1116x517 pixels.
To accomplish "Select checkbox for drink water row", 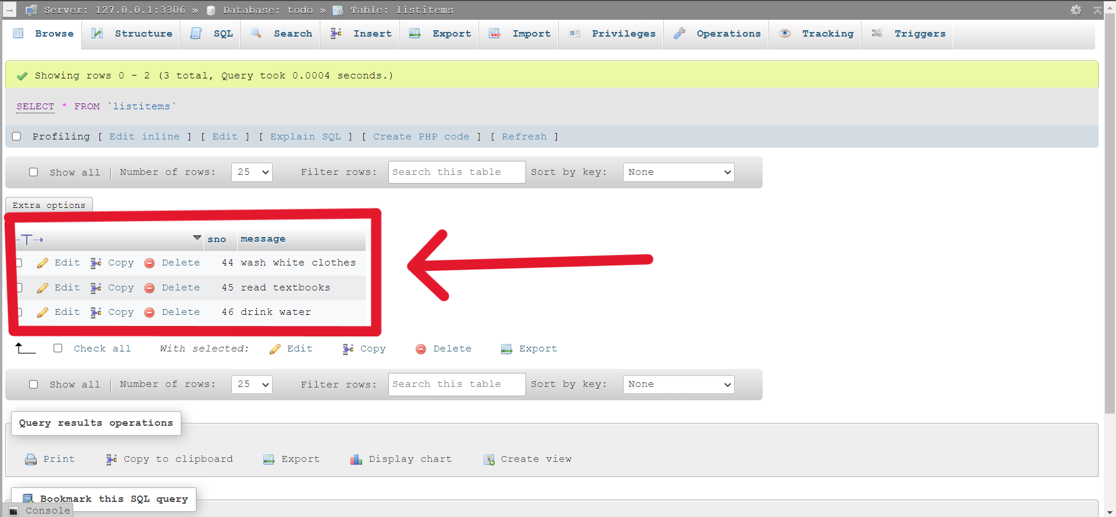I will [x=19, y=312].
